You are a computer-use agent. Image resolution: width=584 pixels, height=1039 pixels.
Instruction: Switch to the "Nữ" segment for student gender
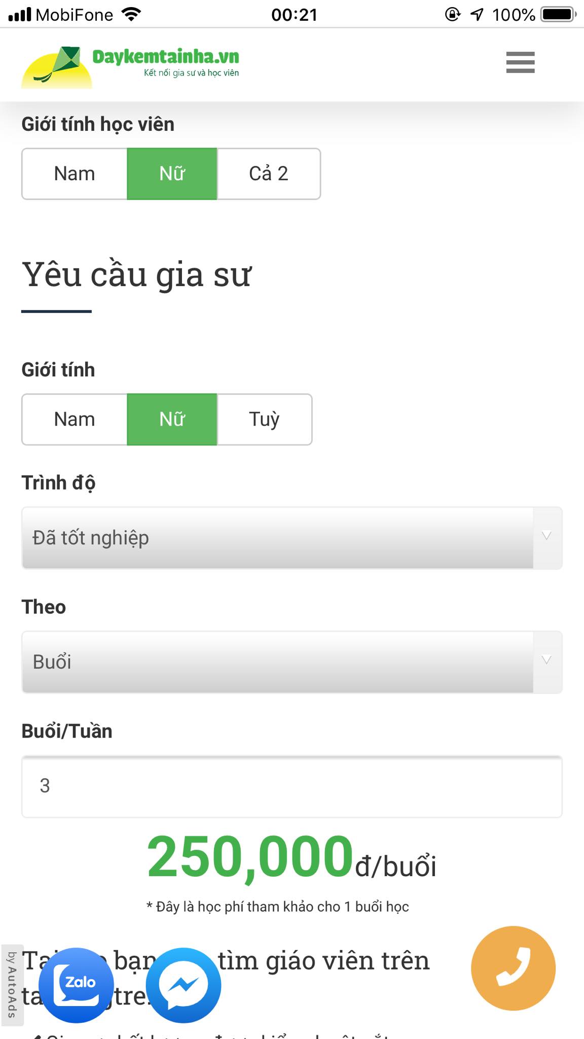pyautogui.click(x=172, y=174)
